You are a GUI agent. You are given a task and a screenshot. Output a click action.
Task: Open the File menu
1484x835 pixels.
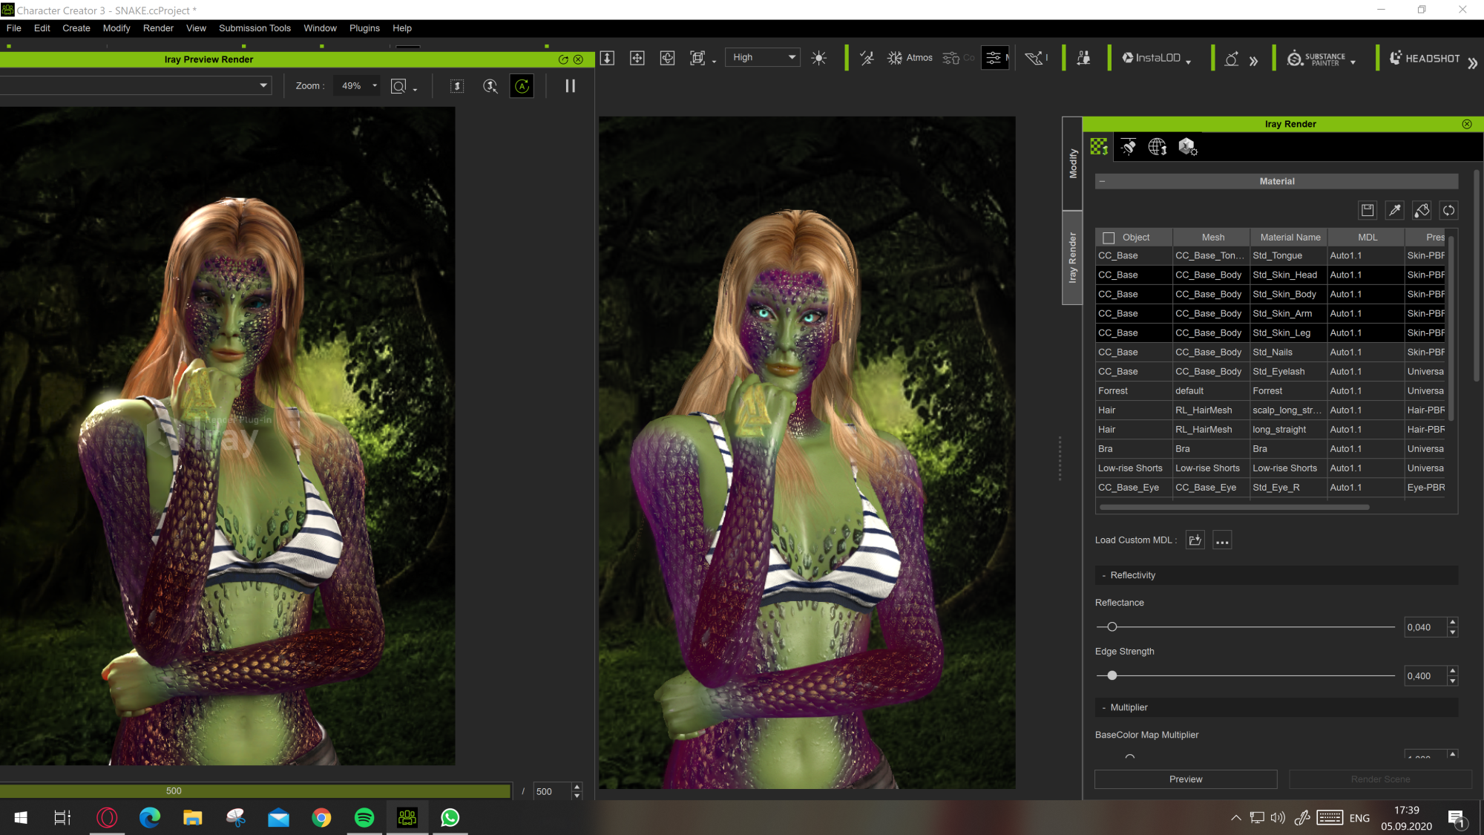13,28
